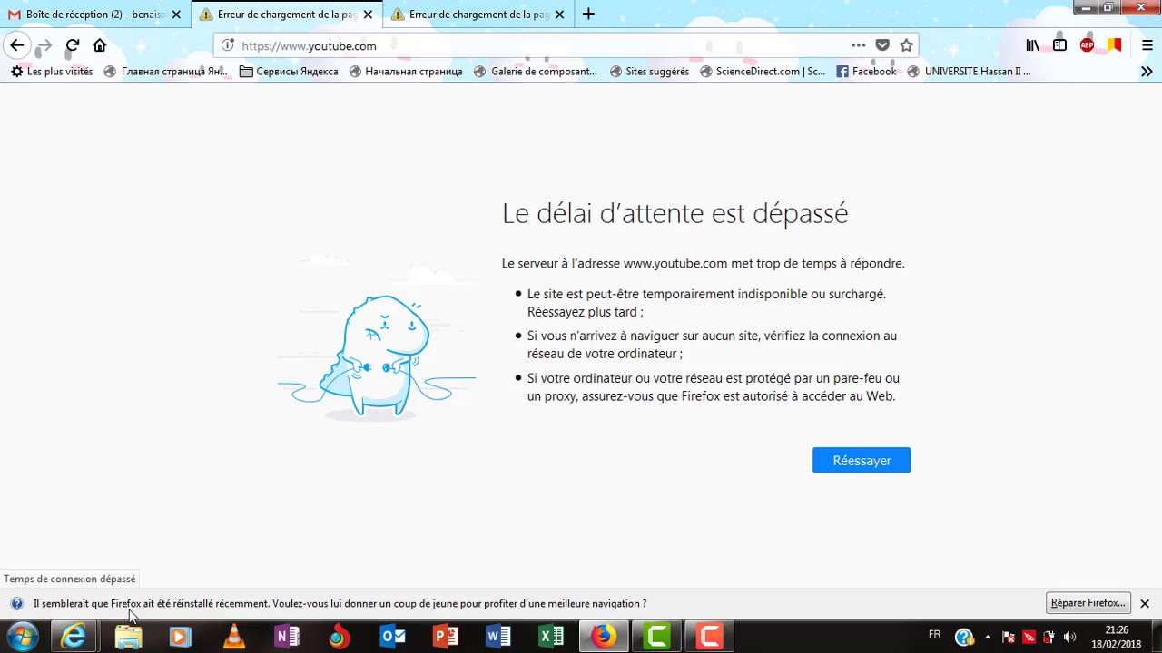This screenshot has width=1162, height=653.
Task: Open the Library panel icon
Action: (x=1033, y=45)
